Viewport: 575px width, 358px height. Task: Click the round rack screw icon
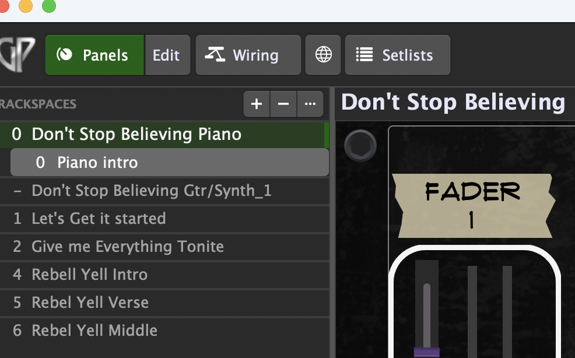tap(360, 145)
